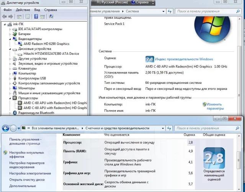Open address dropdown in performance window
Viewport: 245px width, 192px height.
(163, 128)
